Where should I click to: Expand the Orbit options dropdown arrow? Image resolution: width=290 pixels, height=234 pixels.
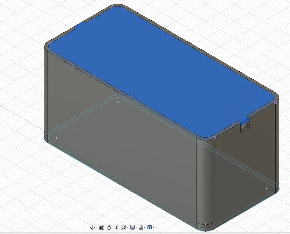pyautogui.click(x=97, y=227)
